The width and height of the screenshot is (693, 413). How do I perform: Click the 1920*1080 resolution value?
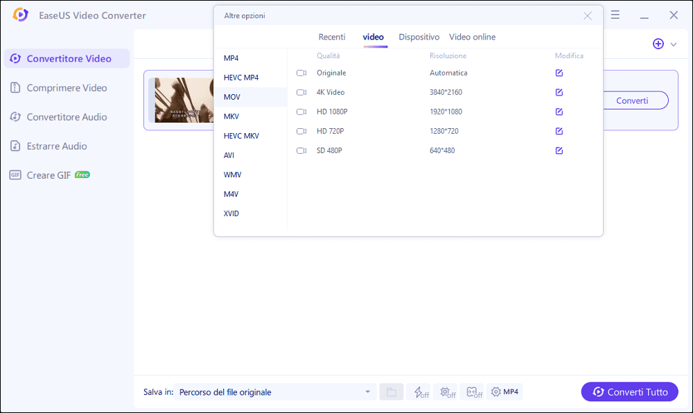(446, 112)
